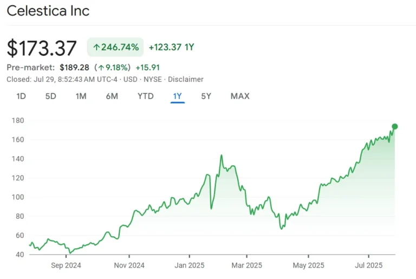Show the MAX price history
The height and width of the screenshot is (279, 416).
[x=240, y=96]
